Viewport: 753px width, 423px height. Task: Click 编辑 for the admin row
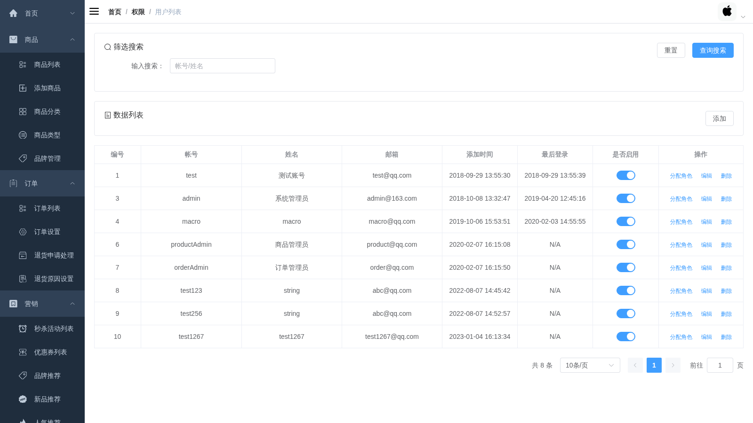(706, 199)
